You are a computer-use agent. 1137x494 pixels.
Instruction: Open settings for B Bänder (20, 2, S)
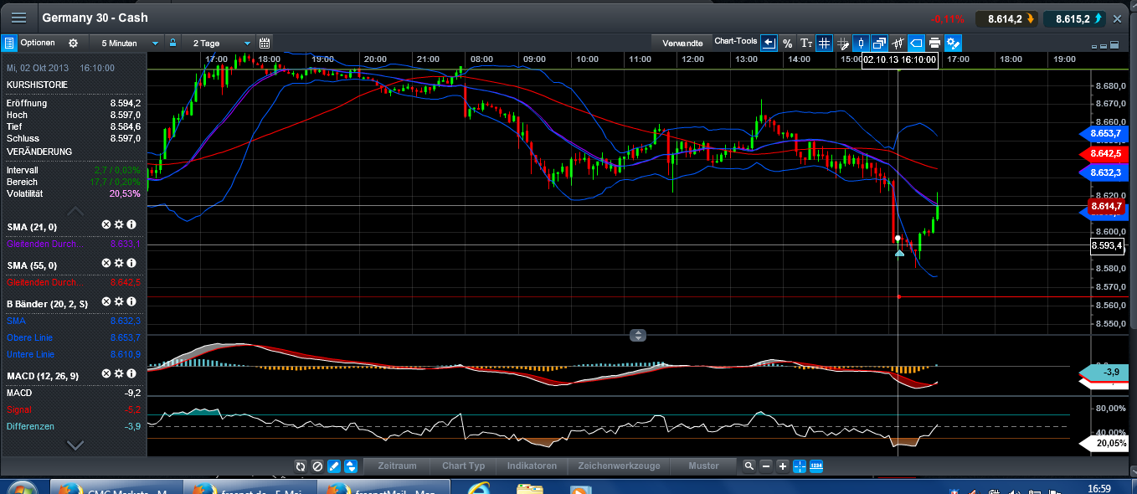pos(119,302)
